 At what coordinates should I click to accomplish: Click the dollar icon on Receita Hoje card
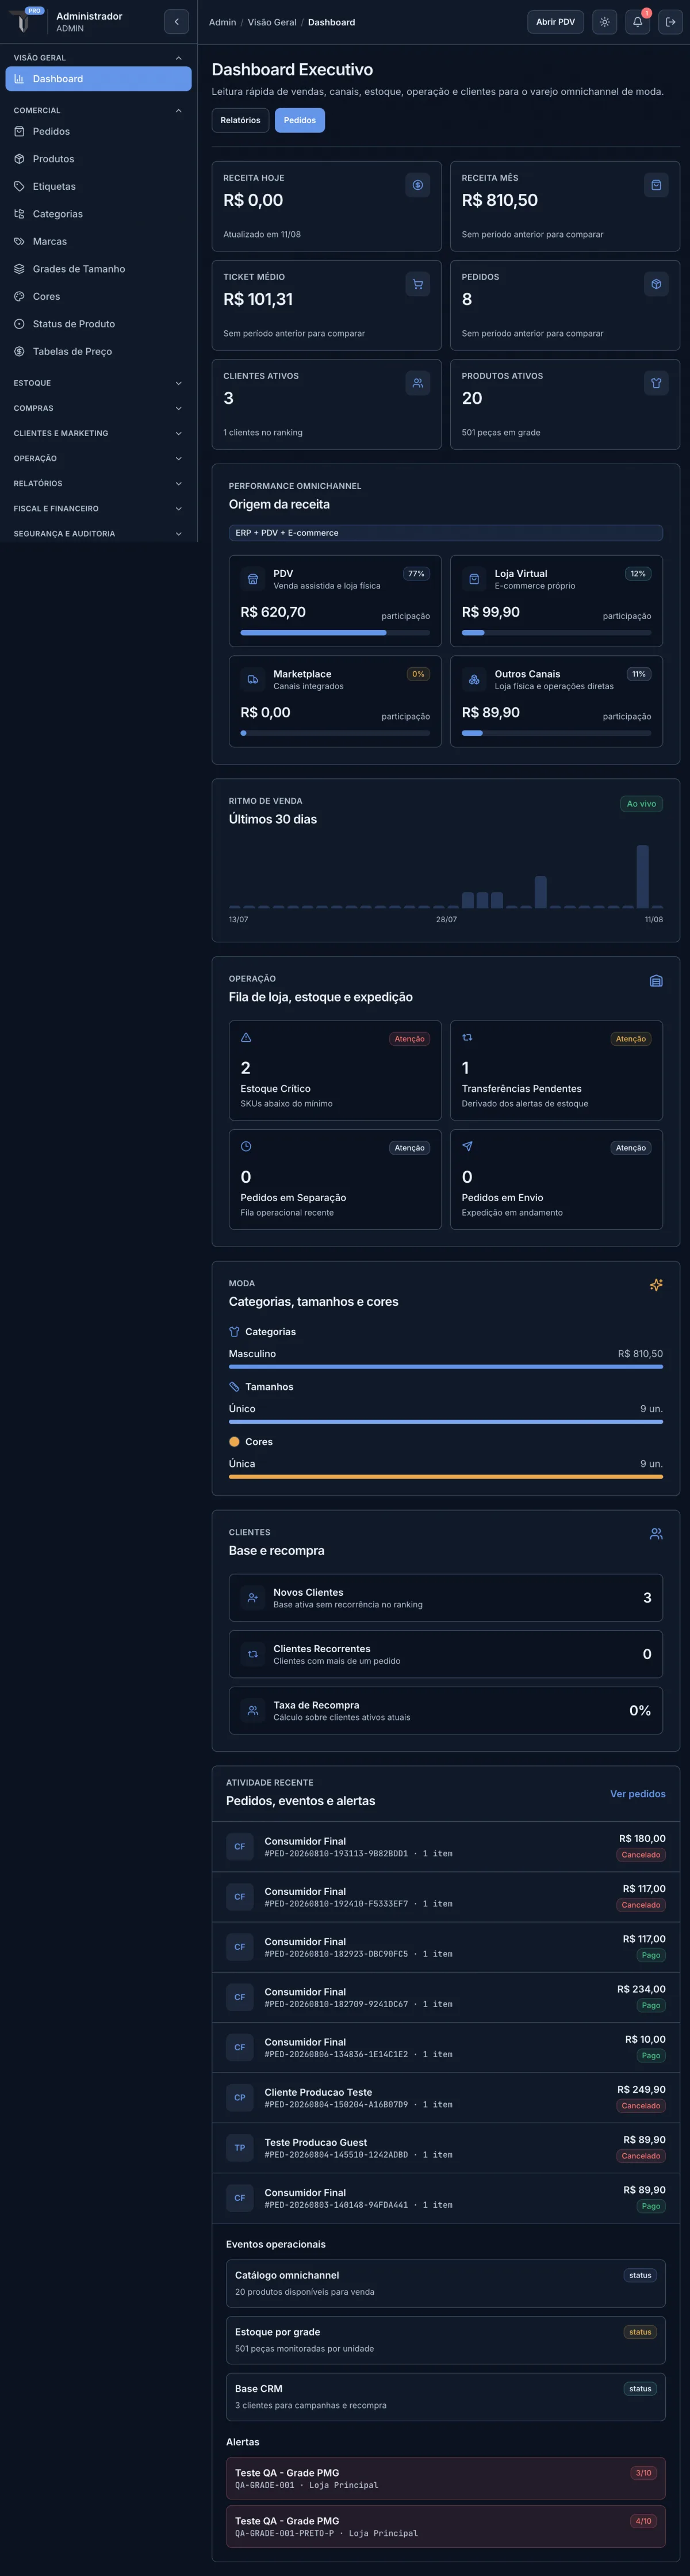[x=418, y=185]
